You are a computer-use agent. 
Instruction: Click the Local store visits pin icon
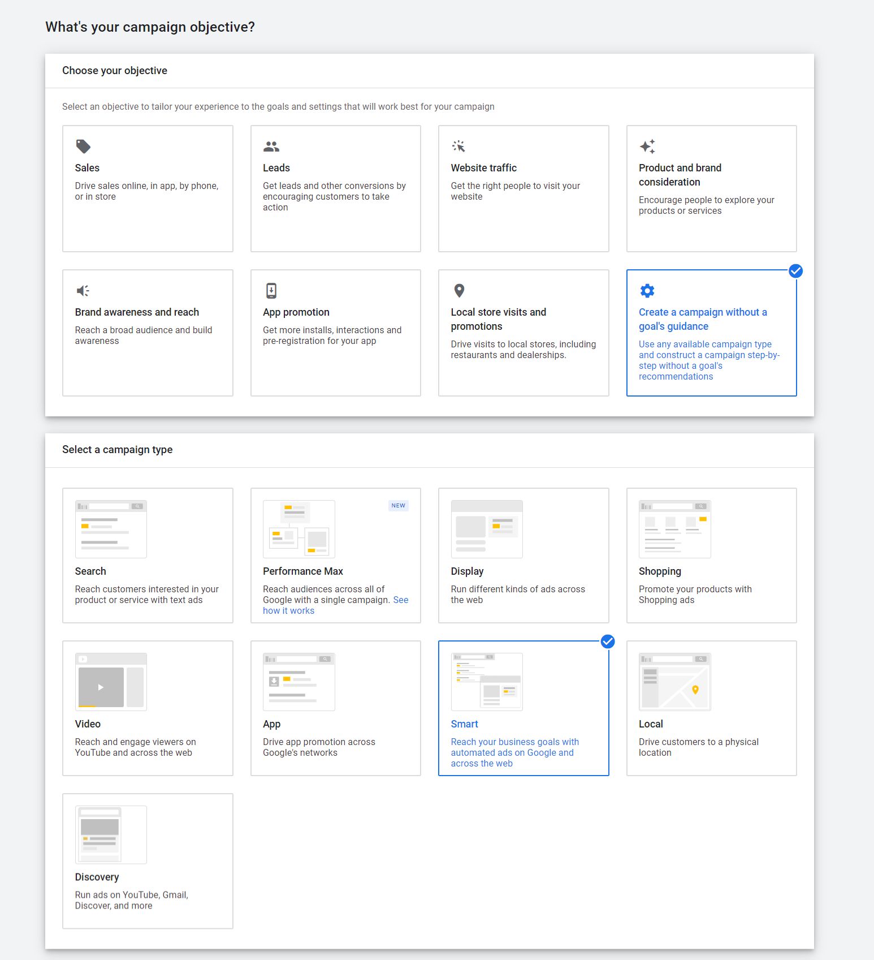click(459, 291)
